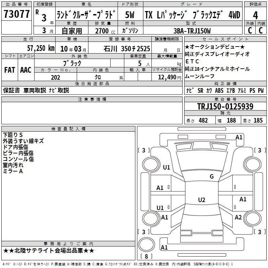Viewport: 268px width, 268px height.
Task: Click the door shape value 5W
Action: [x=130, y=15]
